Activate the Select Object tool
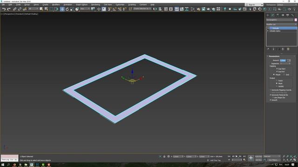Image resolution: width=298 pixels, height=167 pixels. click(x=41, y=9)
